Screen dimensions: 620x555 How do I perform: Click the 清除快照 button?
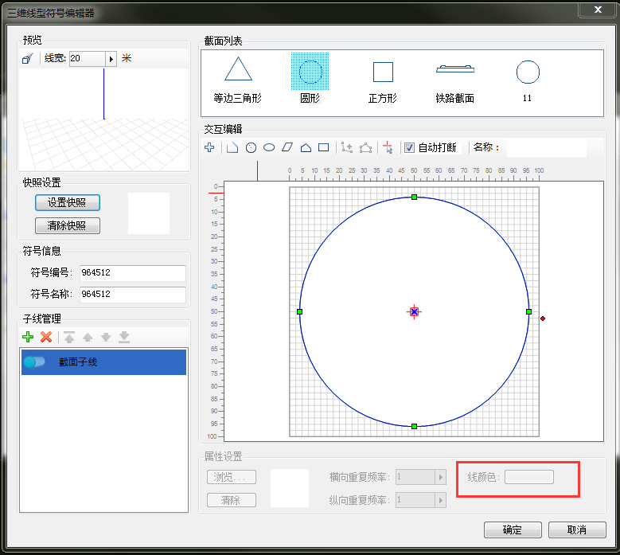tap(67, 225)
